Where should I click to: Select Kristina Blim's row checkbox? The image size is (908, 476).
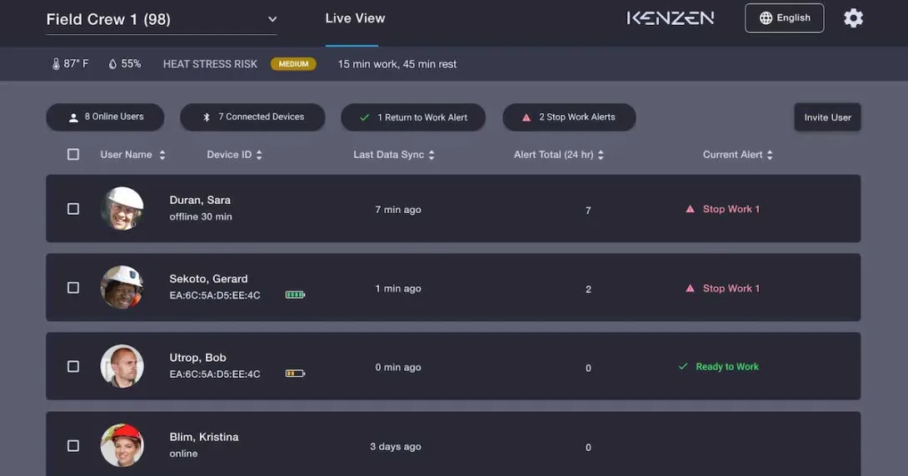[73, 446]
